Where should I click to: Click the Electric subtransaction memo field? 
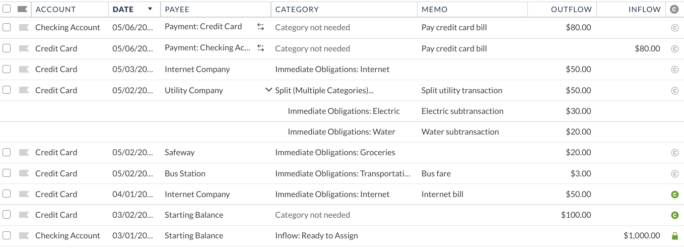pos(462,111)
